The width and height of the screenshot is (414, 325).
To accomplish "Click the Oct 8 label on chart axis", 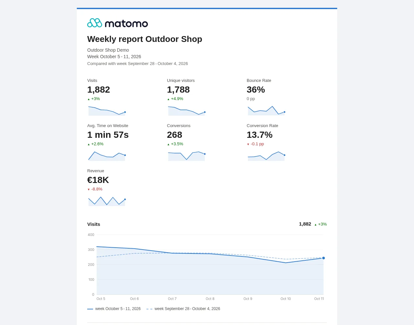I will (210, 299).
